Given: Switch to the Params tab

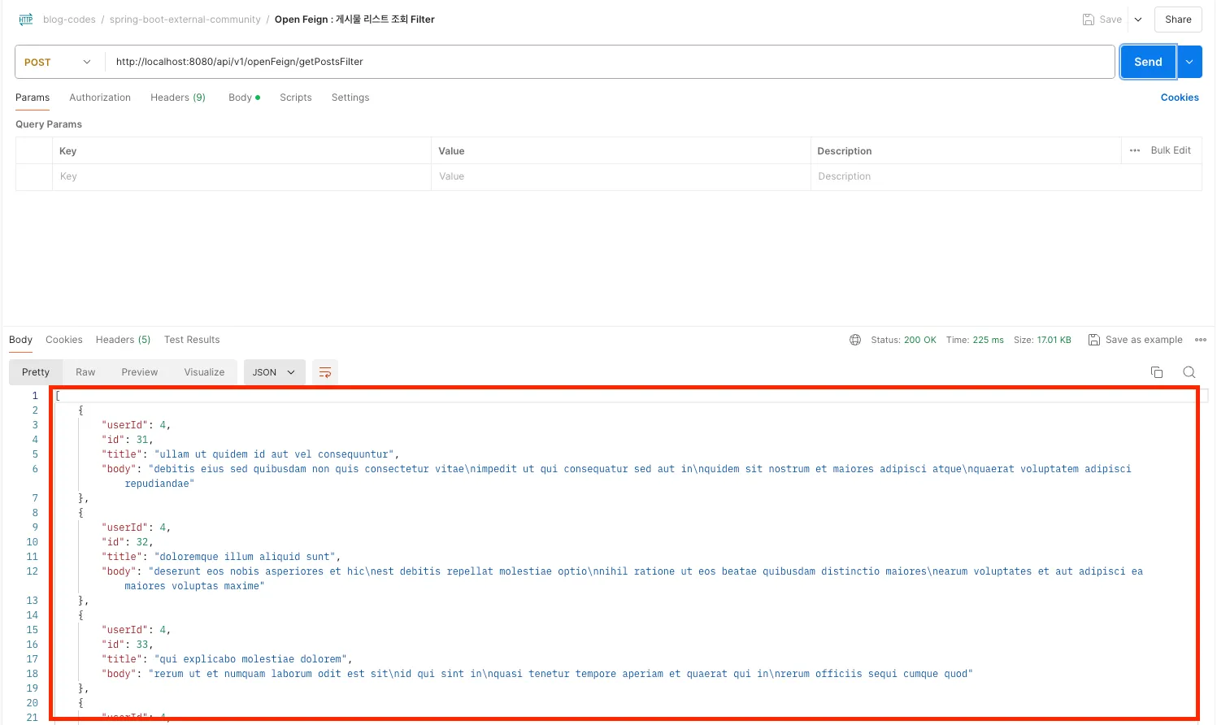Looking at the screenshot, I should point(33,98).
